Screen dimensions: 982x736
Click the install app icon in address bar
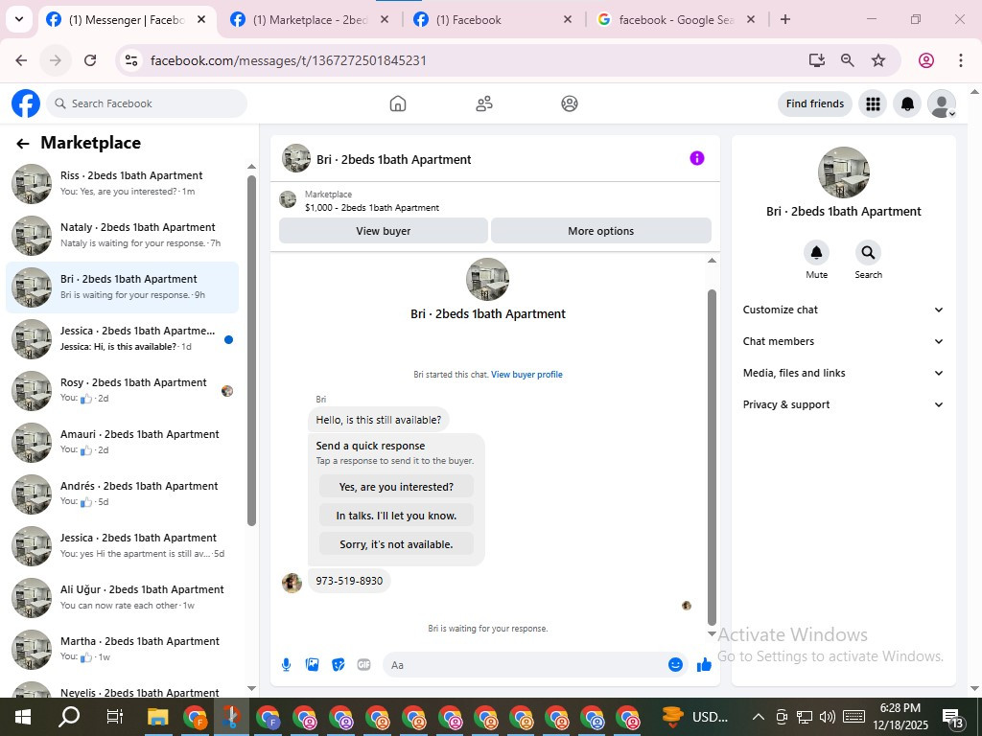(x=817, y=60)
